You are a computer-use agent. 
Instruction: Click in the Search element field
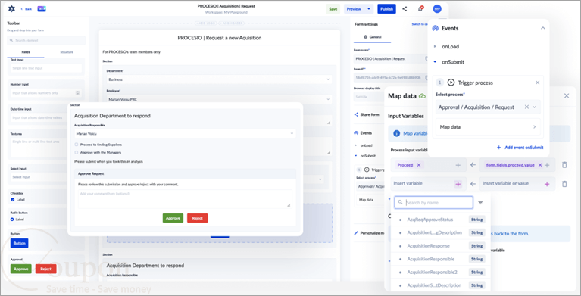[x=46, y=40]
